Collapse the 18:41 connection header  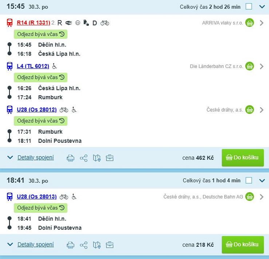[x=261, y=180]
